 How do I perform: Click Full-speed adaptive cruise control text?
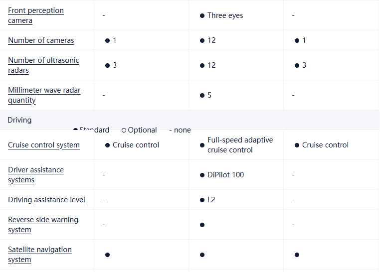point(240,145)
